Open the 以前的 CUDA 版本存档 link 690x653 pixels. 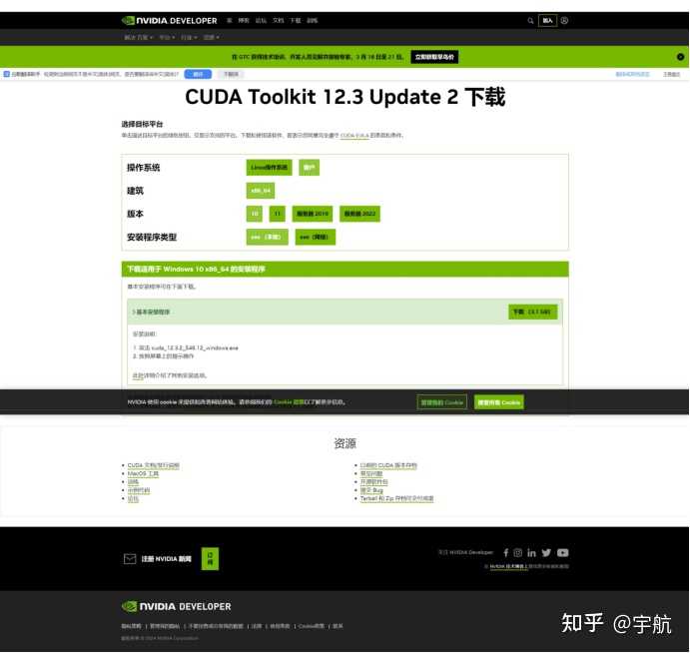388,465
